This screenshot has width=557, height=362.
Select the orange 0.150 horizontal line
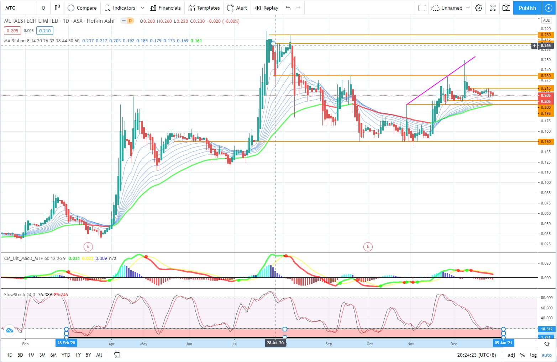[356, 142]
